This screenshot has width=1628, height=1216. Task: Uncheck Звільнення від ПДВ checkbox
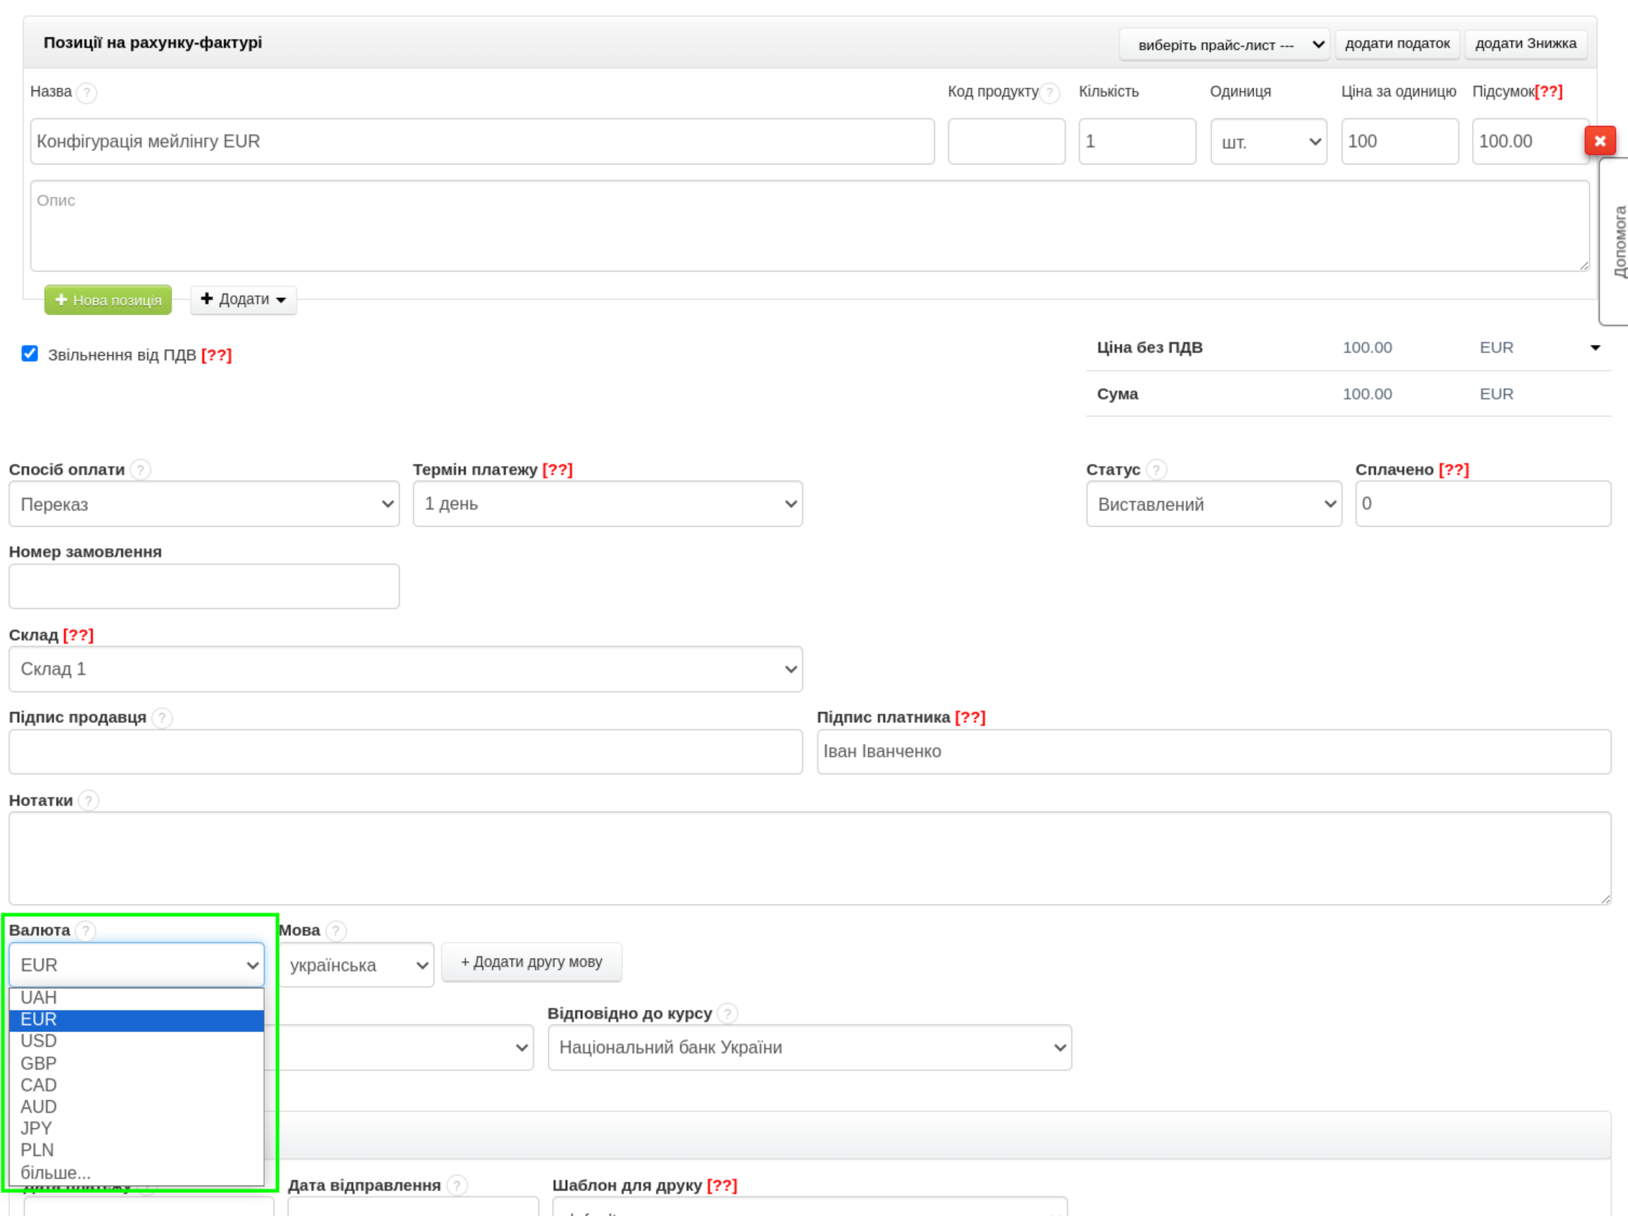(30, 354)
